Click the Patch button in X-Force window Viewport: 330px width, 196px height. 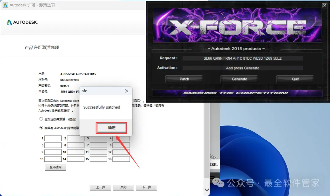point(184,79)
